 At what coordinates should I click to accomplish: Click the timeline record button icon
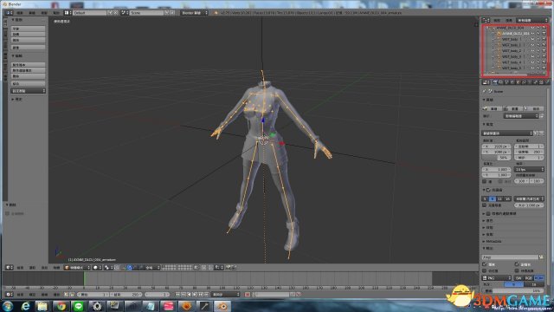(248, 295)
